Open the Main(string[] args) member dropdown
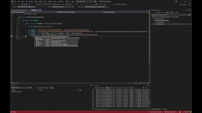The height and width of the screenshot is (113, 202). [x=126, y=12]
